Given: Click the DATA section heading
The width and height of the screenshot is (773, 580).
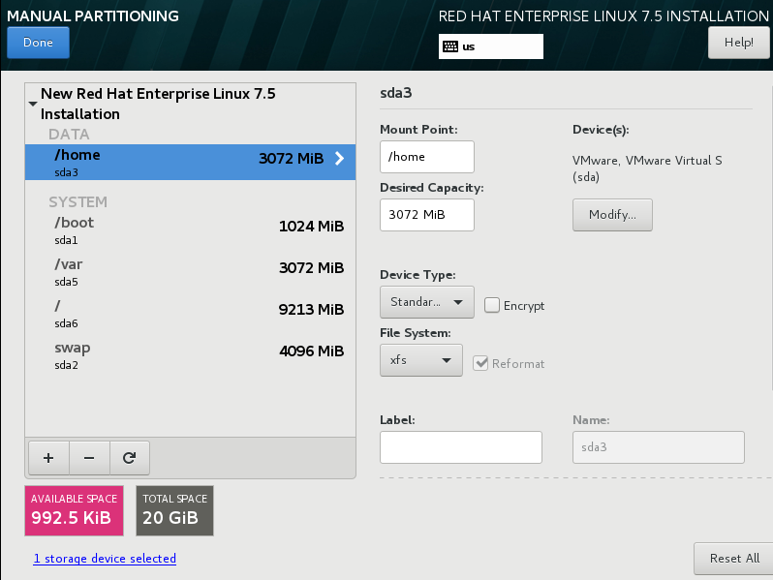Looking at the screenshot, I should [x=69, y=134].
